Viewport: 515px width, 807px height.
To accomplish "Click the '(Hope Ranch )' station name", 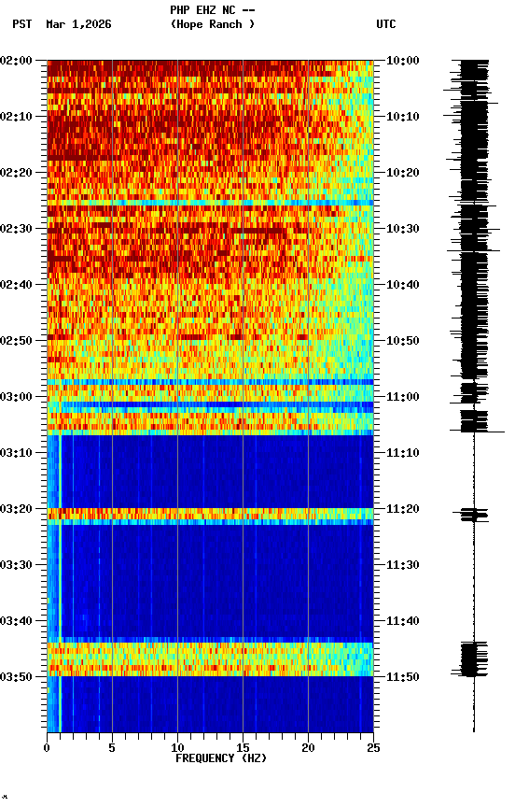I will coord(213,24).
